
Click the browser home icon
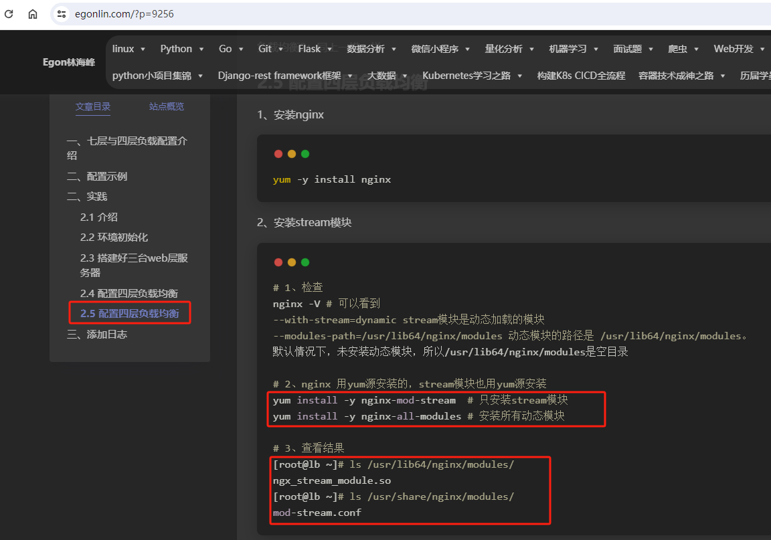coord(33,14)
